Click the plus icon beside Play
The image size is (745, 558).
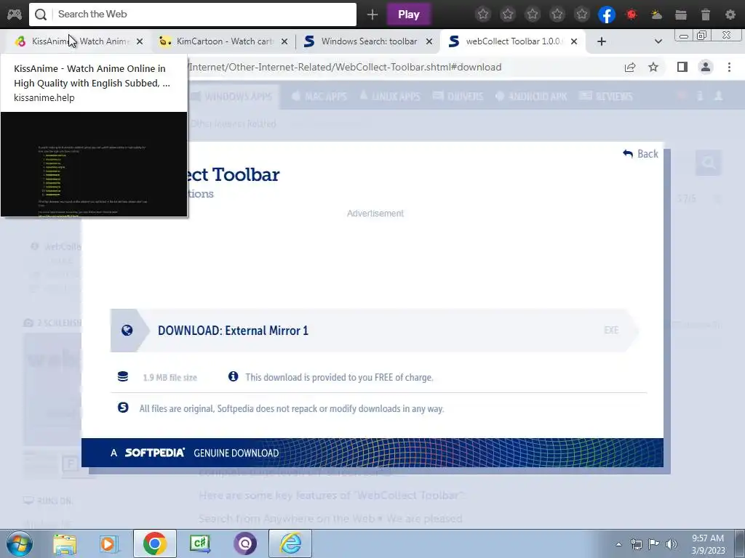tap(372, 15)
